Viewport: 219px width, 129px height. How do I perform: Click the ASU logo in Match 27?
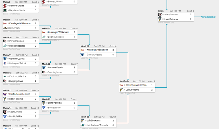coord(82,50)
